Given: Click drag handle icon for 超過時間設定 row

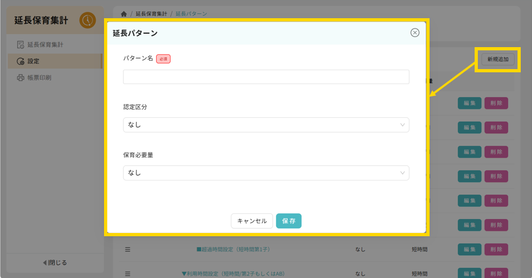Looking at the screenshot, I should [128, 249].
